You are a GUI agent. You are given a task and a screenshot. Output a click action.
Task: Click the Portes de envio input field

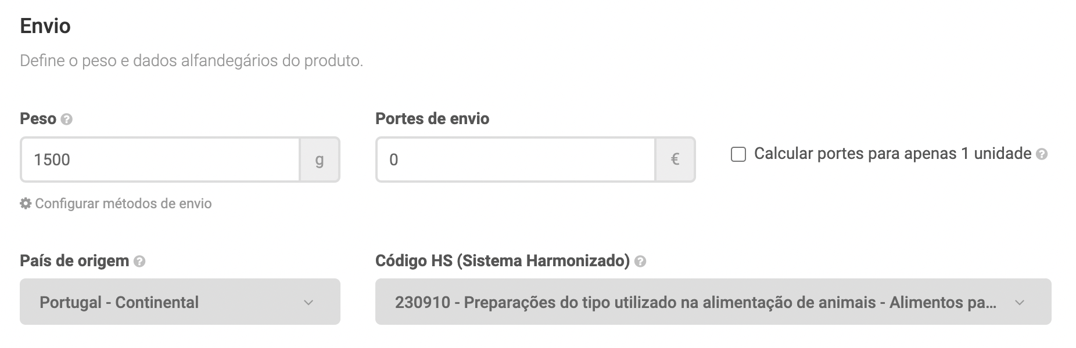click(515, 159)
